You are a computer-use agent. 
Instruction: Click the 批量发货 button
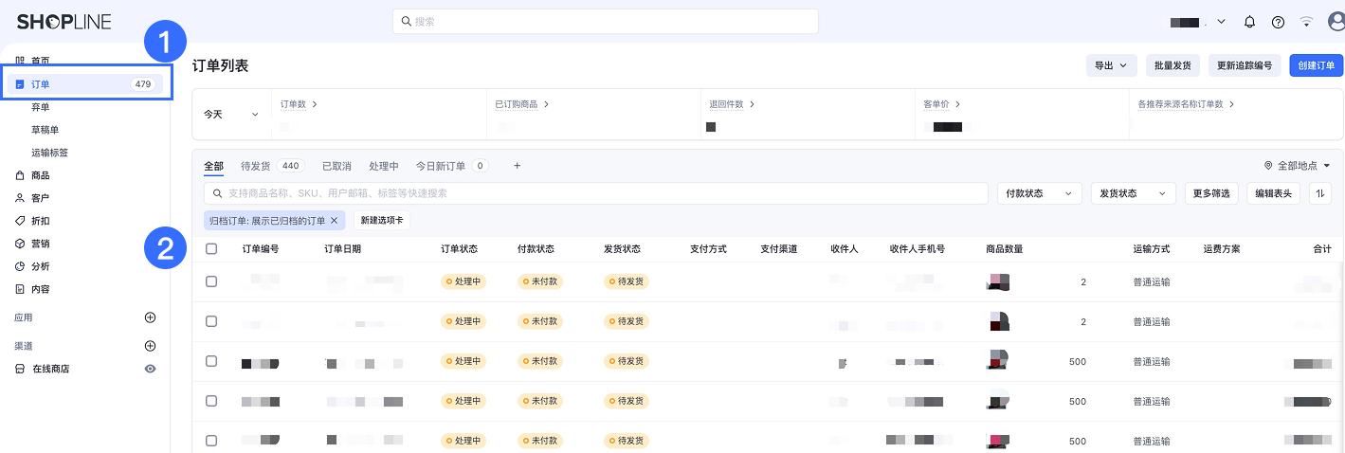(x=1172, y=65)
